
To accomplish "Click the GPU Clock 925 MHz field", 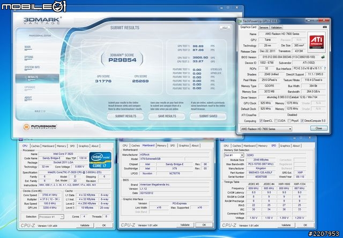I will [266, 103].
